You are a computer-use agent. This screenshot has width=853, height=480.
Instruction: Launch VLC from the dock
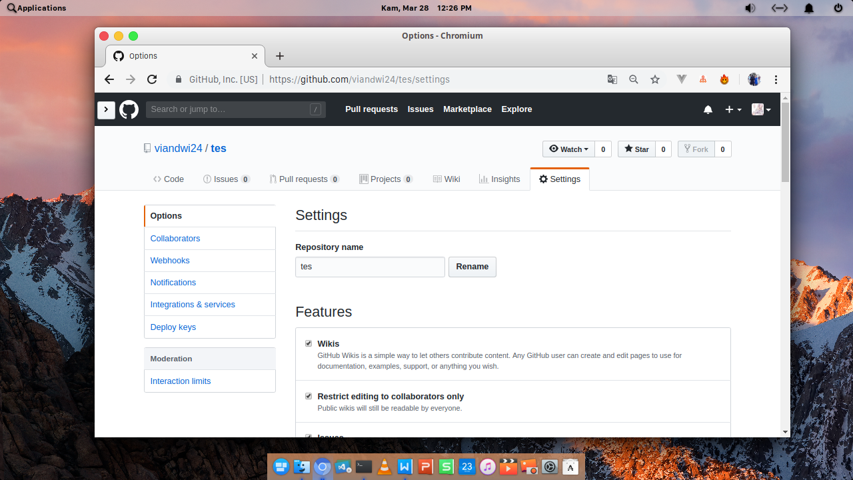coord(385,467)
